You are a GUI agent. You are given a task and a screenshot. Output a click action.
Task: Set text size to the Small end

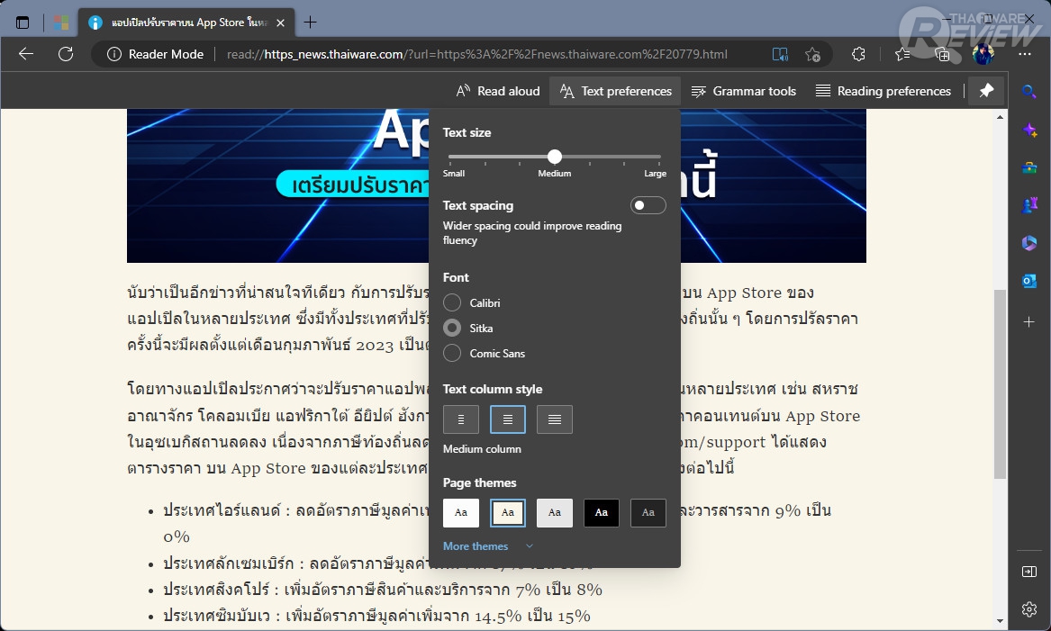[450, 157]
